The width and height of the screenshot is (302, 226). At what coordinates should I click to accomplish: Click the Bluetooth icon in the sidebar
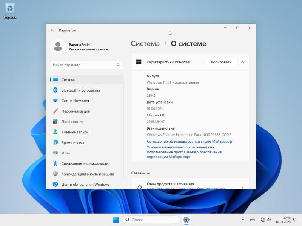click(55, 90)
